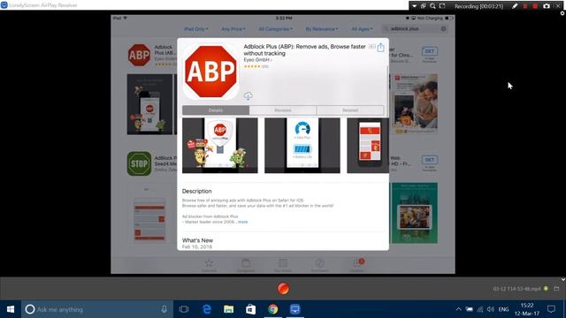
Task: Collapse the LonelyScreen bottom panel chevron
Action: [x=562, y=279]
